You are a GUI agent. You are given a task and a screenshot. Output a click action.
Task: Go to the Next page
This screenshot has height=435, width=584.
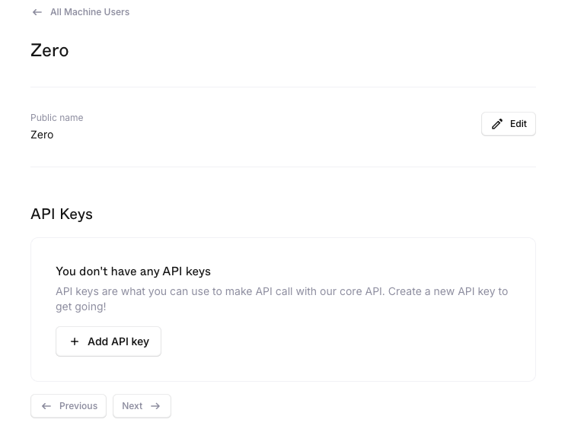142,406
